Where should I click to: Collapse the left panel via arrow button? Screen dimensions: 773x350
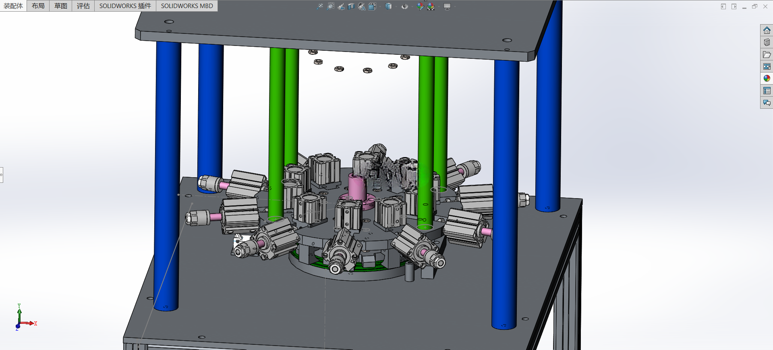tap(723, 6)
